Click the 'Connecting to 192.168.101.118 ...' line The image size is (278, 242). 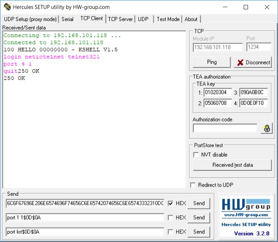click(62, 36)
